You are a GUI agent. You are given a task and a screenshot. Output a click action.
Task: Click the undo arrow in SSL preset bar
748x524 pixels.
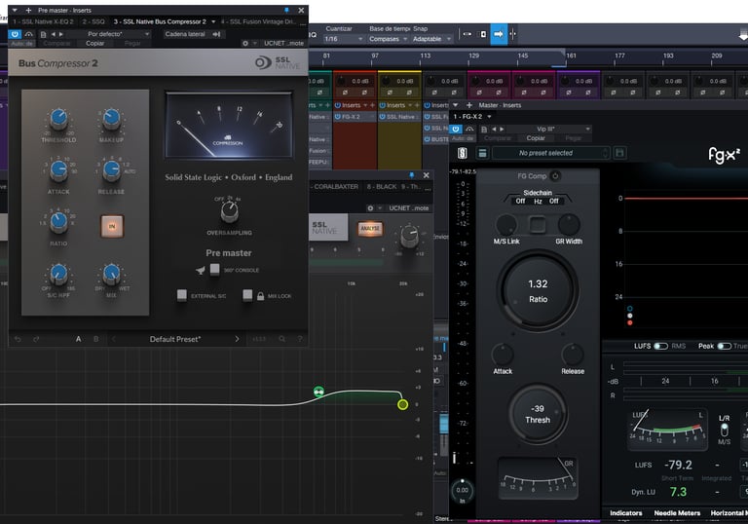pyautogui.click(x=18, y=339)
